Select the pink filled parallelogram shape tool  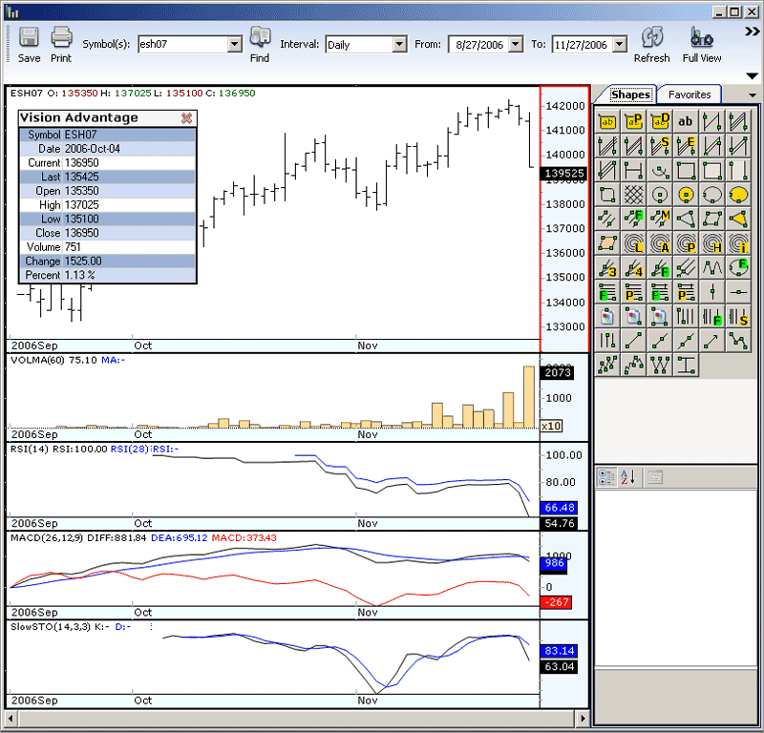607,243
